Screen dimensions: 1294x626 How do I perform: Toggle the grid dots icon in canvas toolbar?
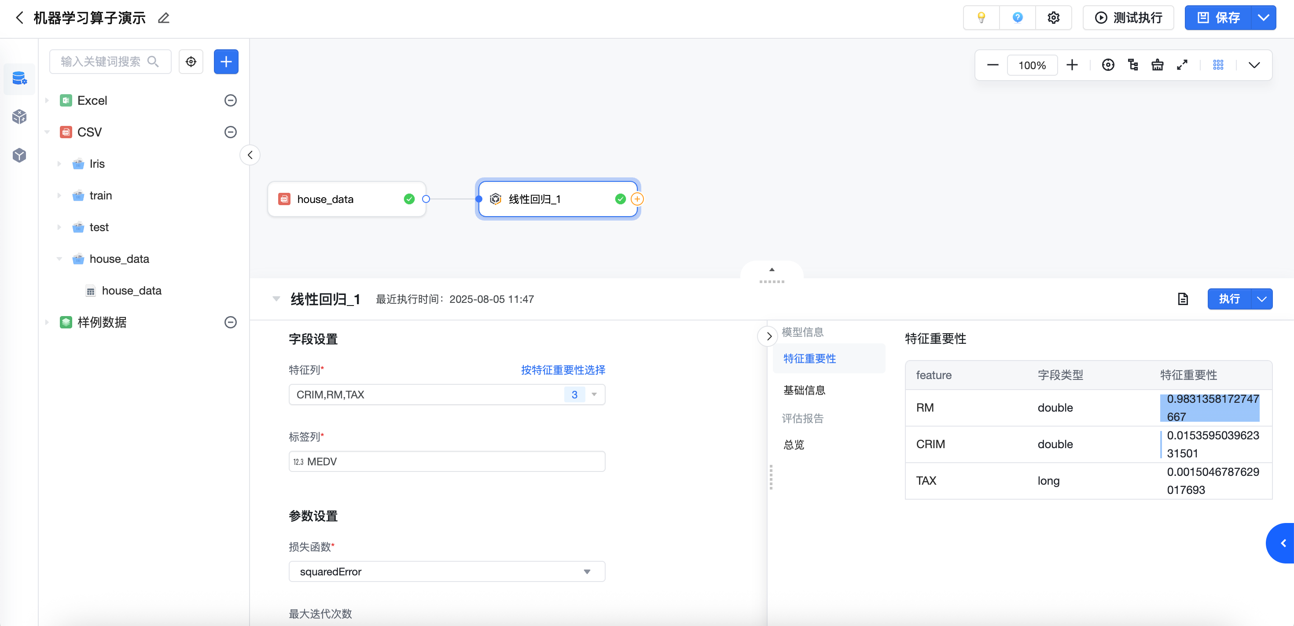[x=1218, y=65]
